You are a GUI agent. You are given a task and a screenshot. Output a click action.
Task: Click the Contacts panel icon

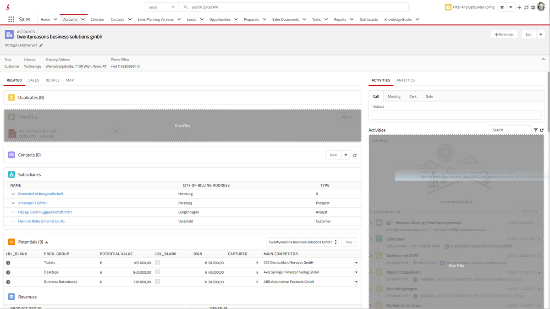pyautogui.click(x=11, y=155)
